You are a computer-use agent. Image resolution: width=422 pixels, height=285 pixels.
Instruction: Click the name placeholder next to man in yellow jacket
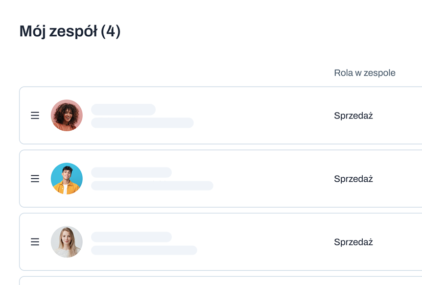131,172
